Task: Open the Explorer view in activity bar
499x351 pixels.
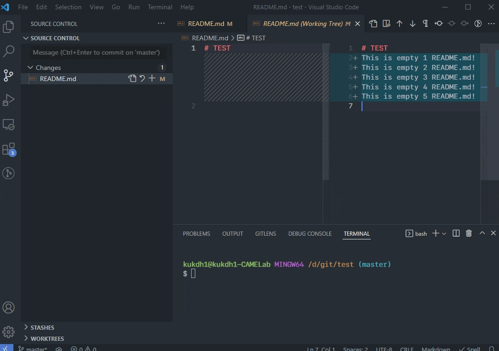Action: click(x=9, y=27)
